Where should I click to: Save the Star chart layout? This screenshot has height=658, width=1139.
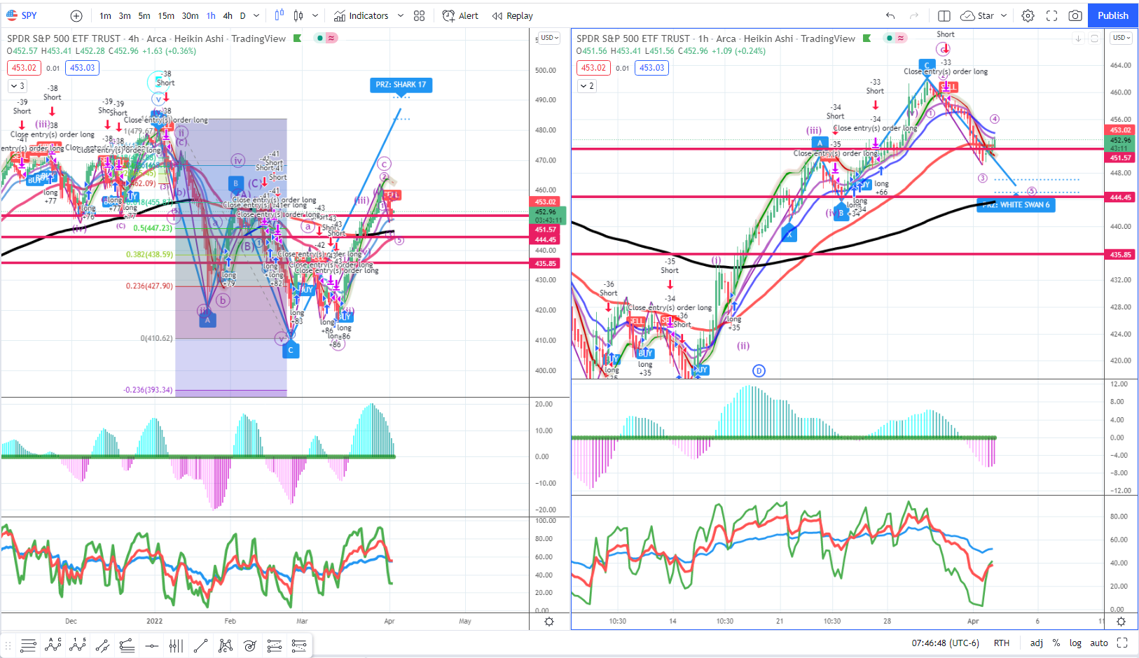point(977,15)
